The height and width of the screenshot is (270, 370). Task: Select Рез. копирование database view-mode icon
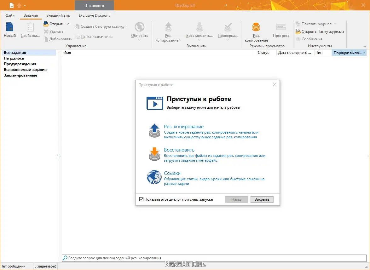click(x=256, y=27)
